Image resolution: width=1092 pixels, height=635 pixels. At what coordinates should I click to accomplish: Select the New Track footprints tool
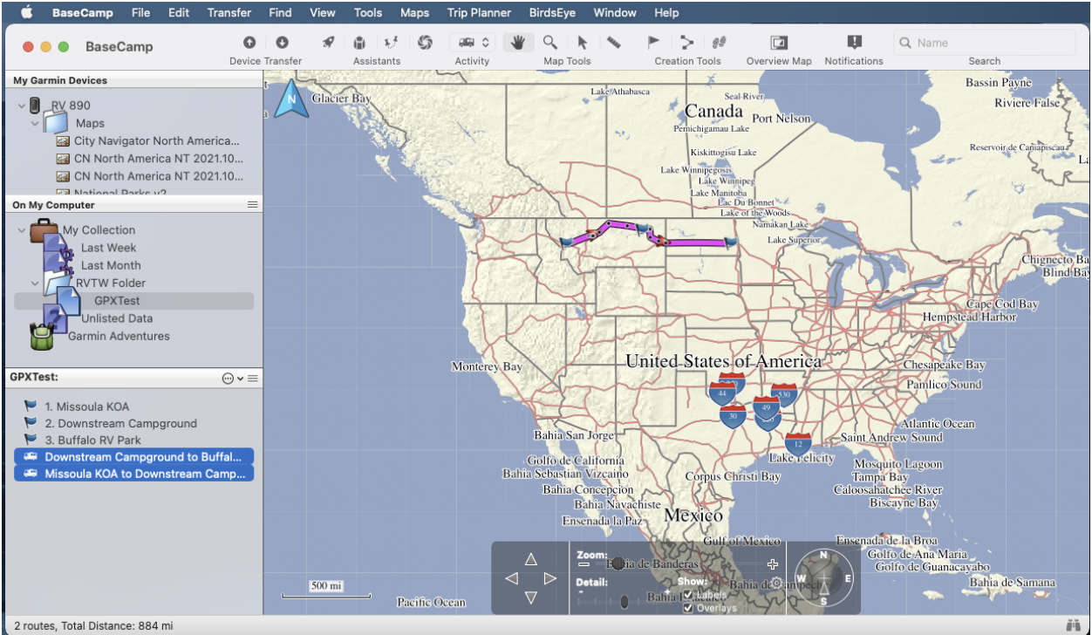tap(719, 42)
